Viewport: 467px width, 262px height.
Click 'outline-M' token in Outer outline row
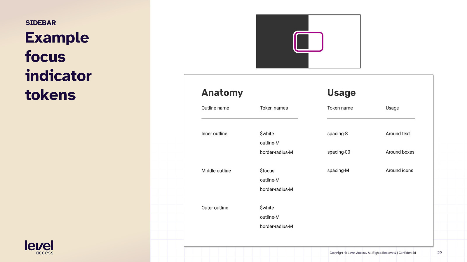point(270,217)
